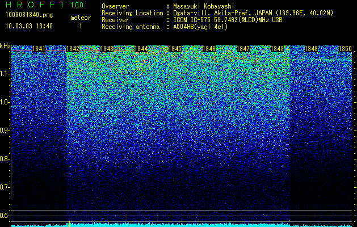Click the 1342 time marker
Viewport: 357px width, 227px height.
[x=73, y=49]
